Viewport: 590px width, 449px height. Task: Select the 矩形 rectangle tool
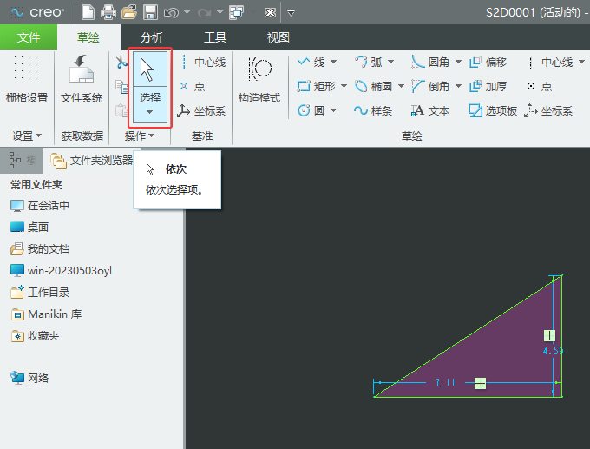pyautogui.click(x=316, y=87)
